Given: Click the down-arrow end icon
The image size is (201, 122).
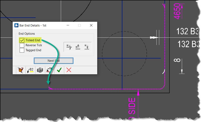Looking at the screenshot, I should click(78, 47).
